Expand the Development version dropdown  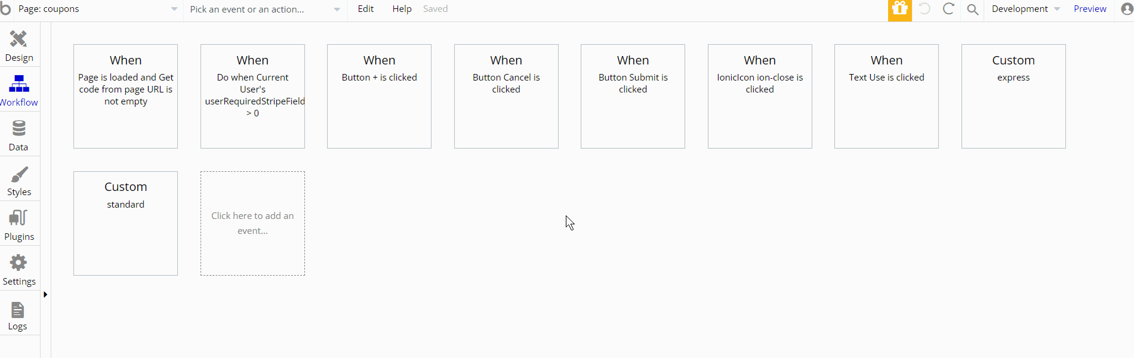[1025, 9]
